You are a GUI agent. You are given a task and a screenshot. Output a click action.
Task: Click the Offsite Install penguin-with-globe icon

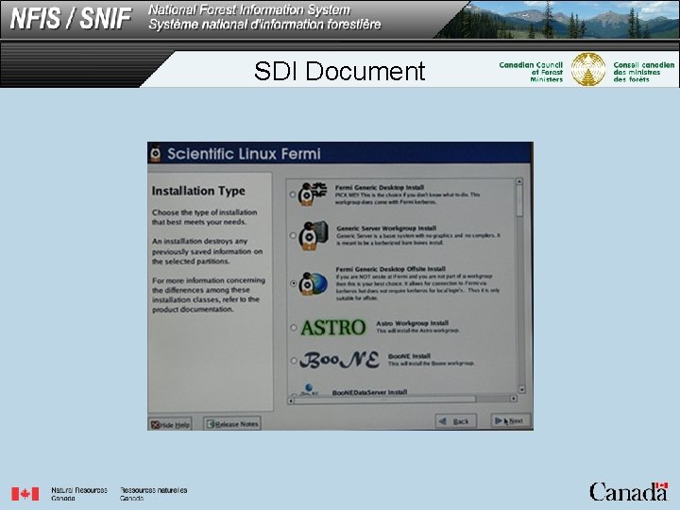pyautogui.click(x=314, y=284)
